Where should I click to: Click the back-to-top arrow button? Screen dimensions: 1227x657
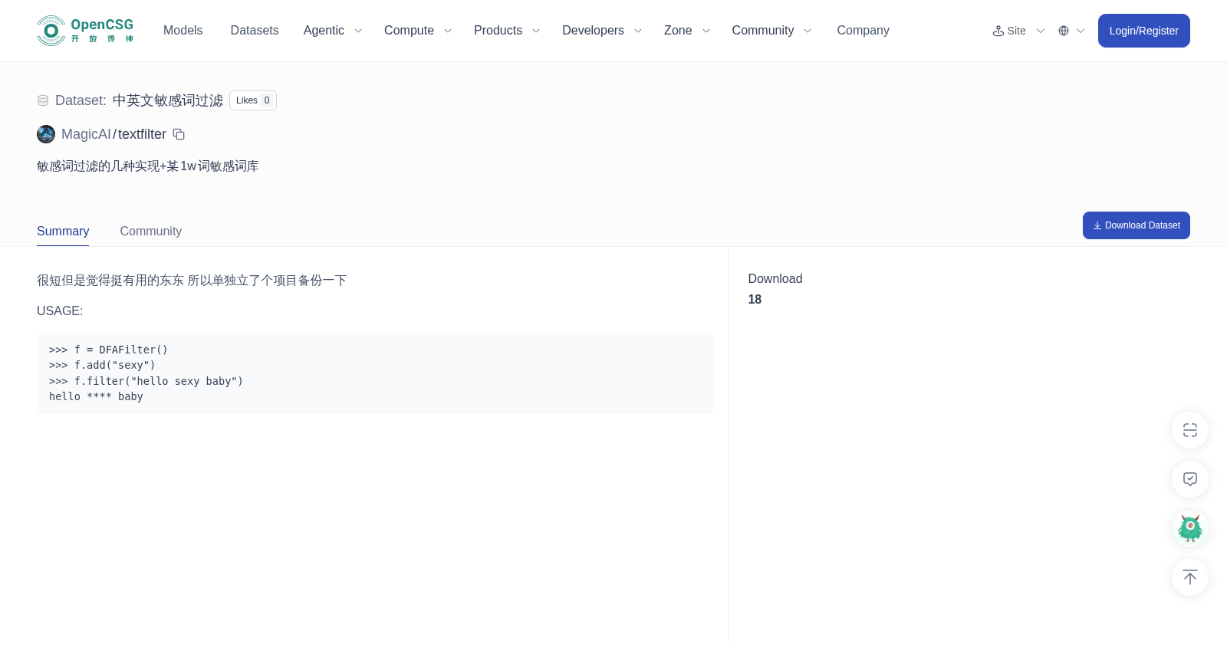pyautogui.click(x=1190, y=577)
